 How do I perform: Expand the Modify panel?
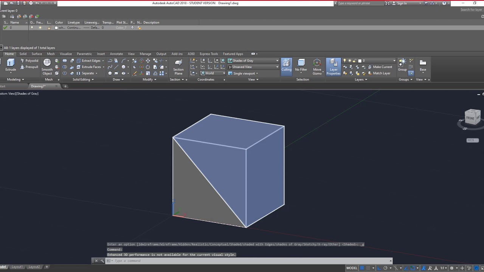pyautogui.click(x=149, y=79)
